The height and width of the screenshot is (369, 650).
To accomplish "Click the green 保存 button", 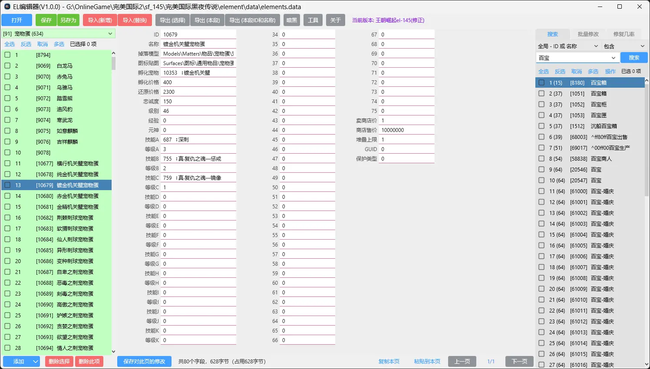I will (x=46, y=20).
